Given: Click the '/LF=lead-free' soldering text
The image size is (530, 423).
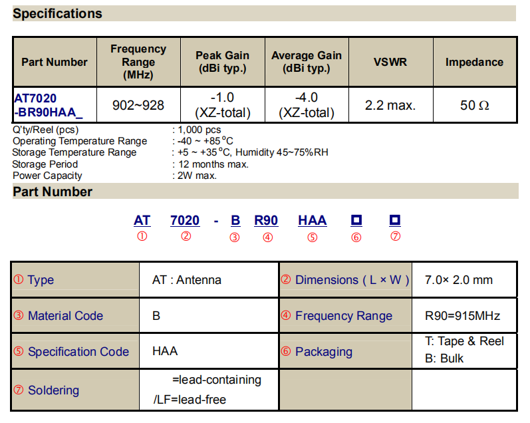Looking at the screenshot, I should 190,400.
